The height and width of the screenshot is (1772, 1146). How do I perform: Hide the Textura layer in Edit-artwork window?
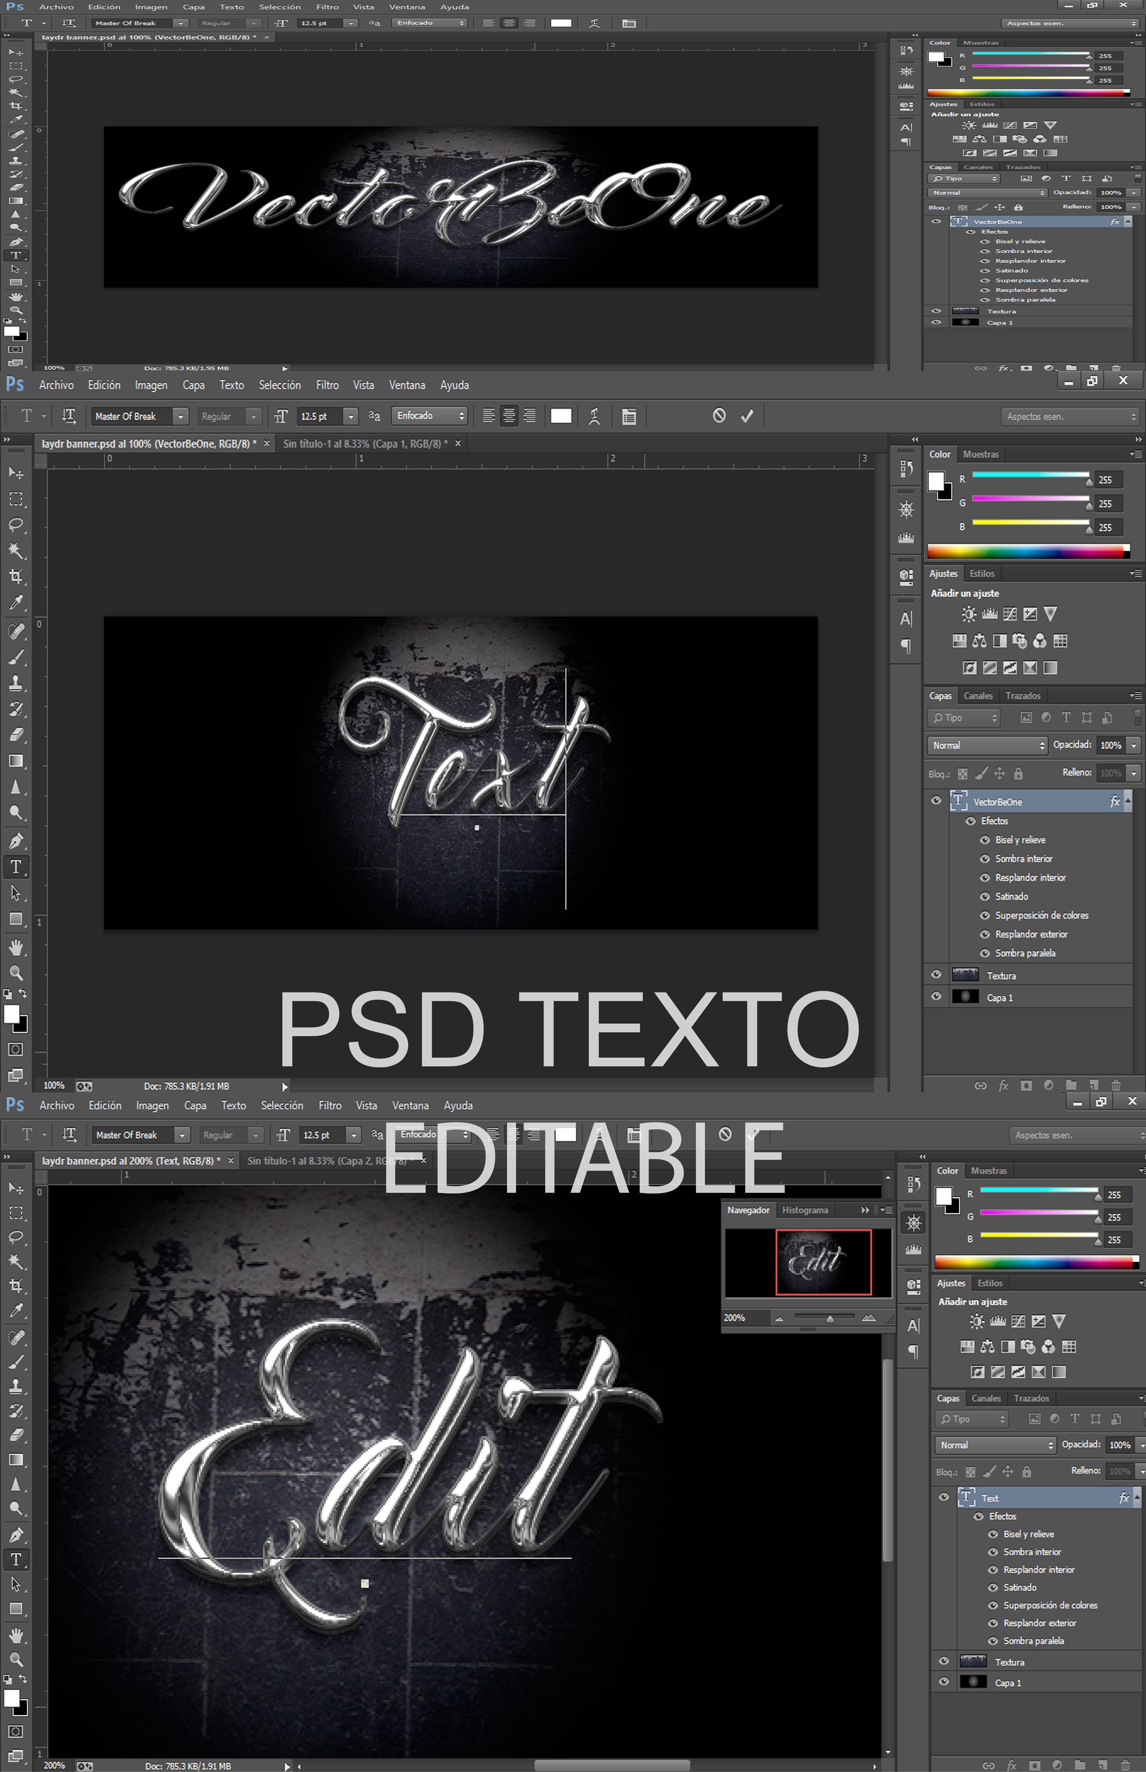(944, 1661)
